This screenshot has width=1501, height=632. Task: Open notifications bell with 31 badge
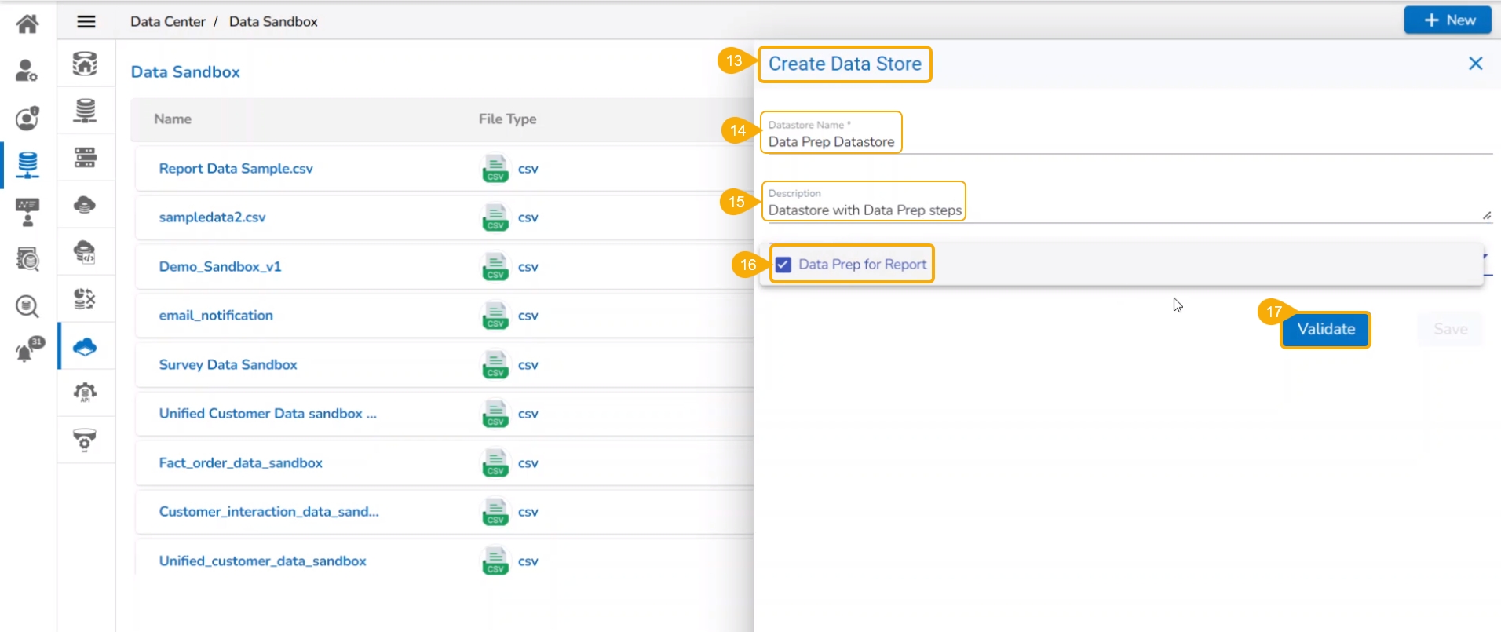click(x=29, y=349)
